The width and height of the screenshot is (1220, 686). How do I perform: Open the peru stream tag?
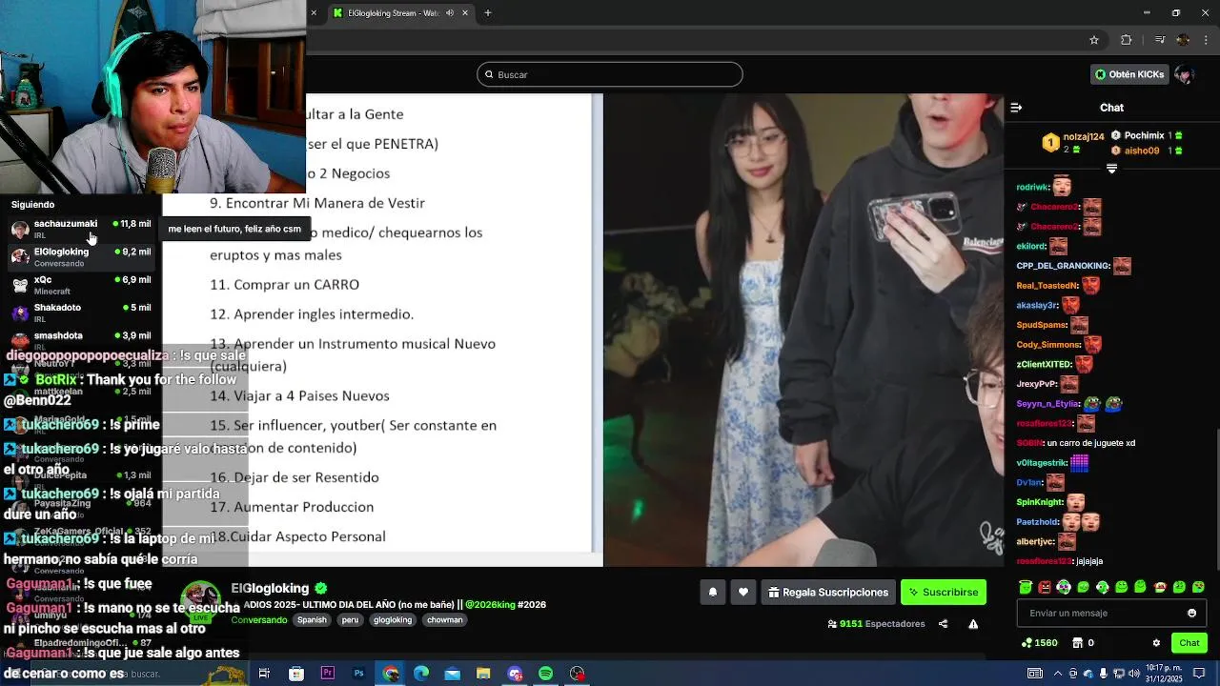(350, 619)
